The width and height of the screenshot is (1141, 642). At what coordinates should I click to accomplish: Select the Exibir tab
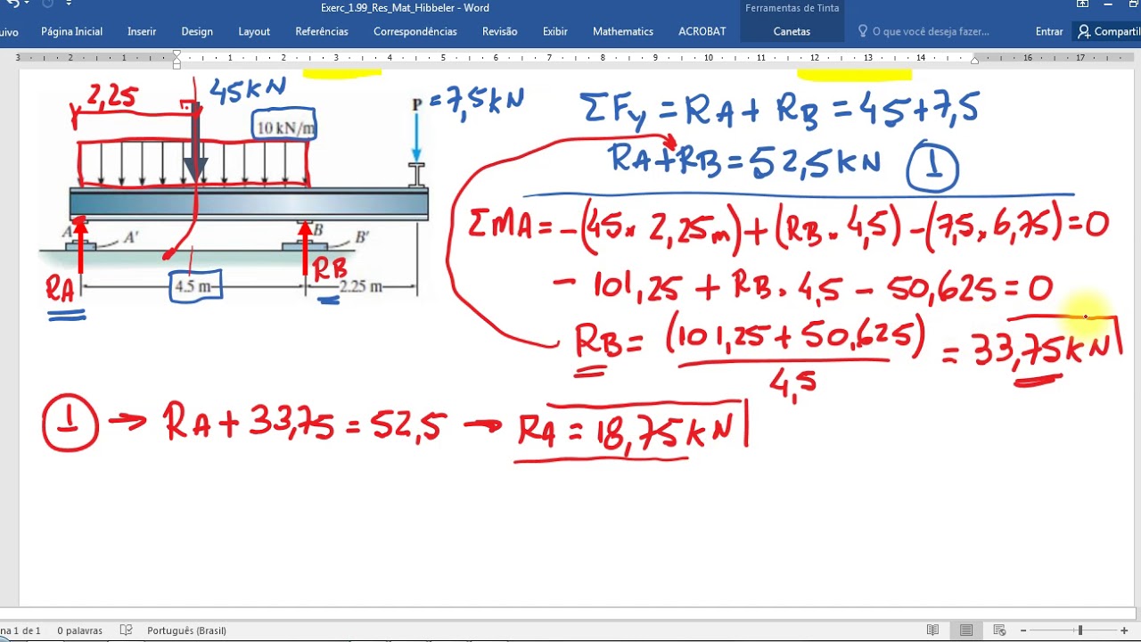[x=554, y=31]
